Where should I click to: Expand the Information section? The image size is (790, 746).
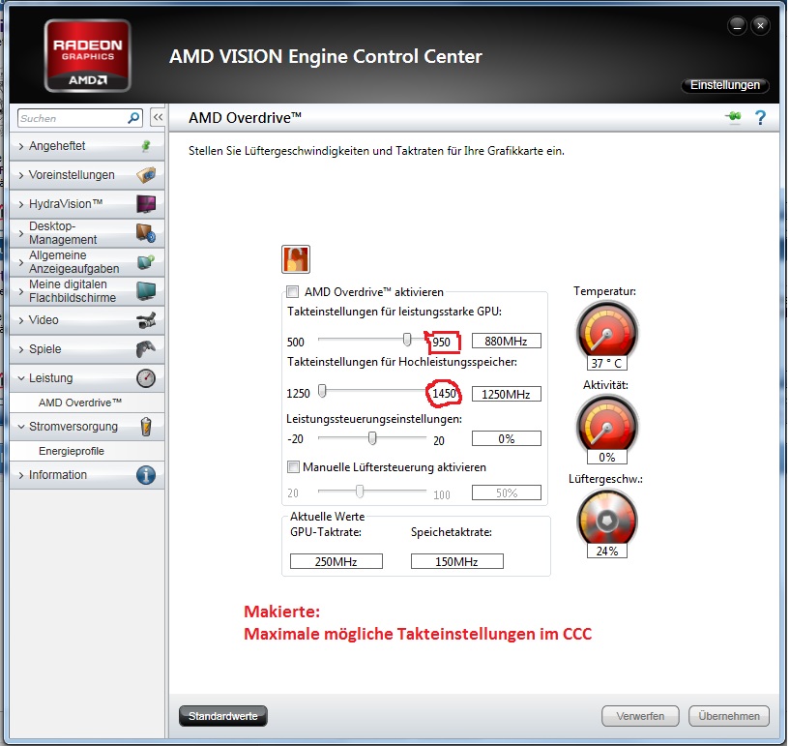21,475
